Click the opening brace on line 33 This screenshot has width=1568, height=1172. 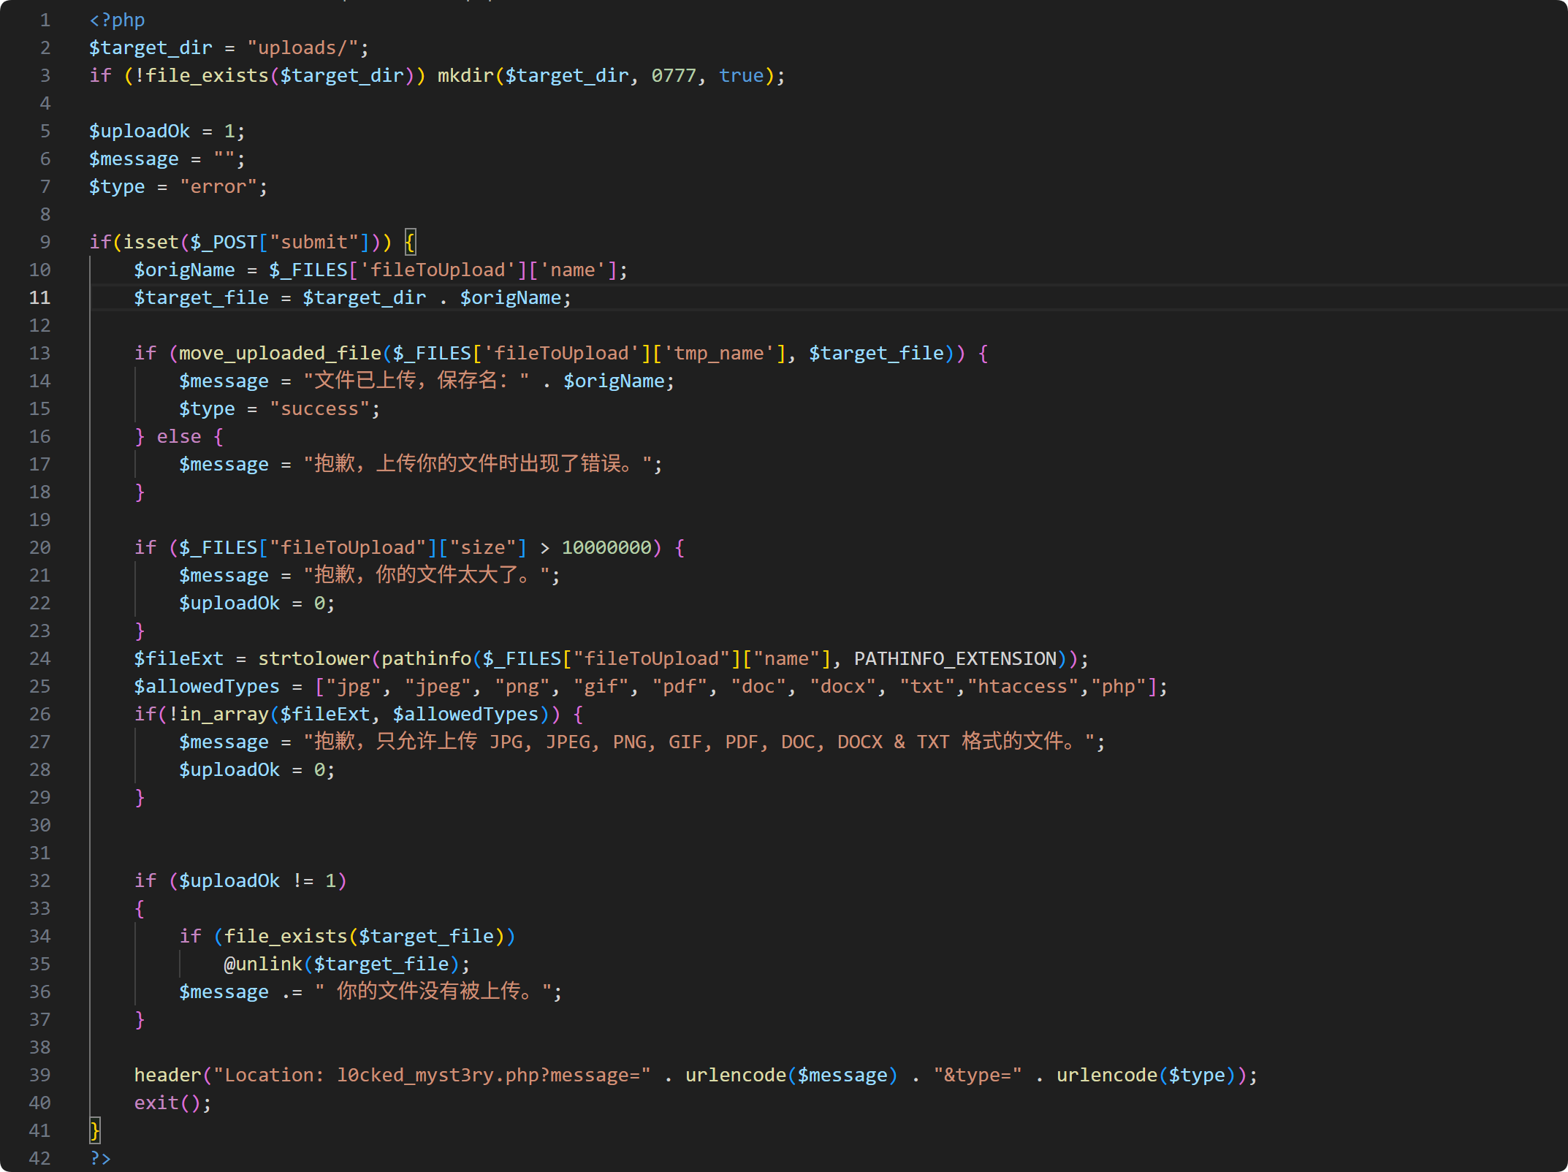click(140, 909)
